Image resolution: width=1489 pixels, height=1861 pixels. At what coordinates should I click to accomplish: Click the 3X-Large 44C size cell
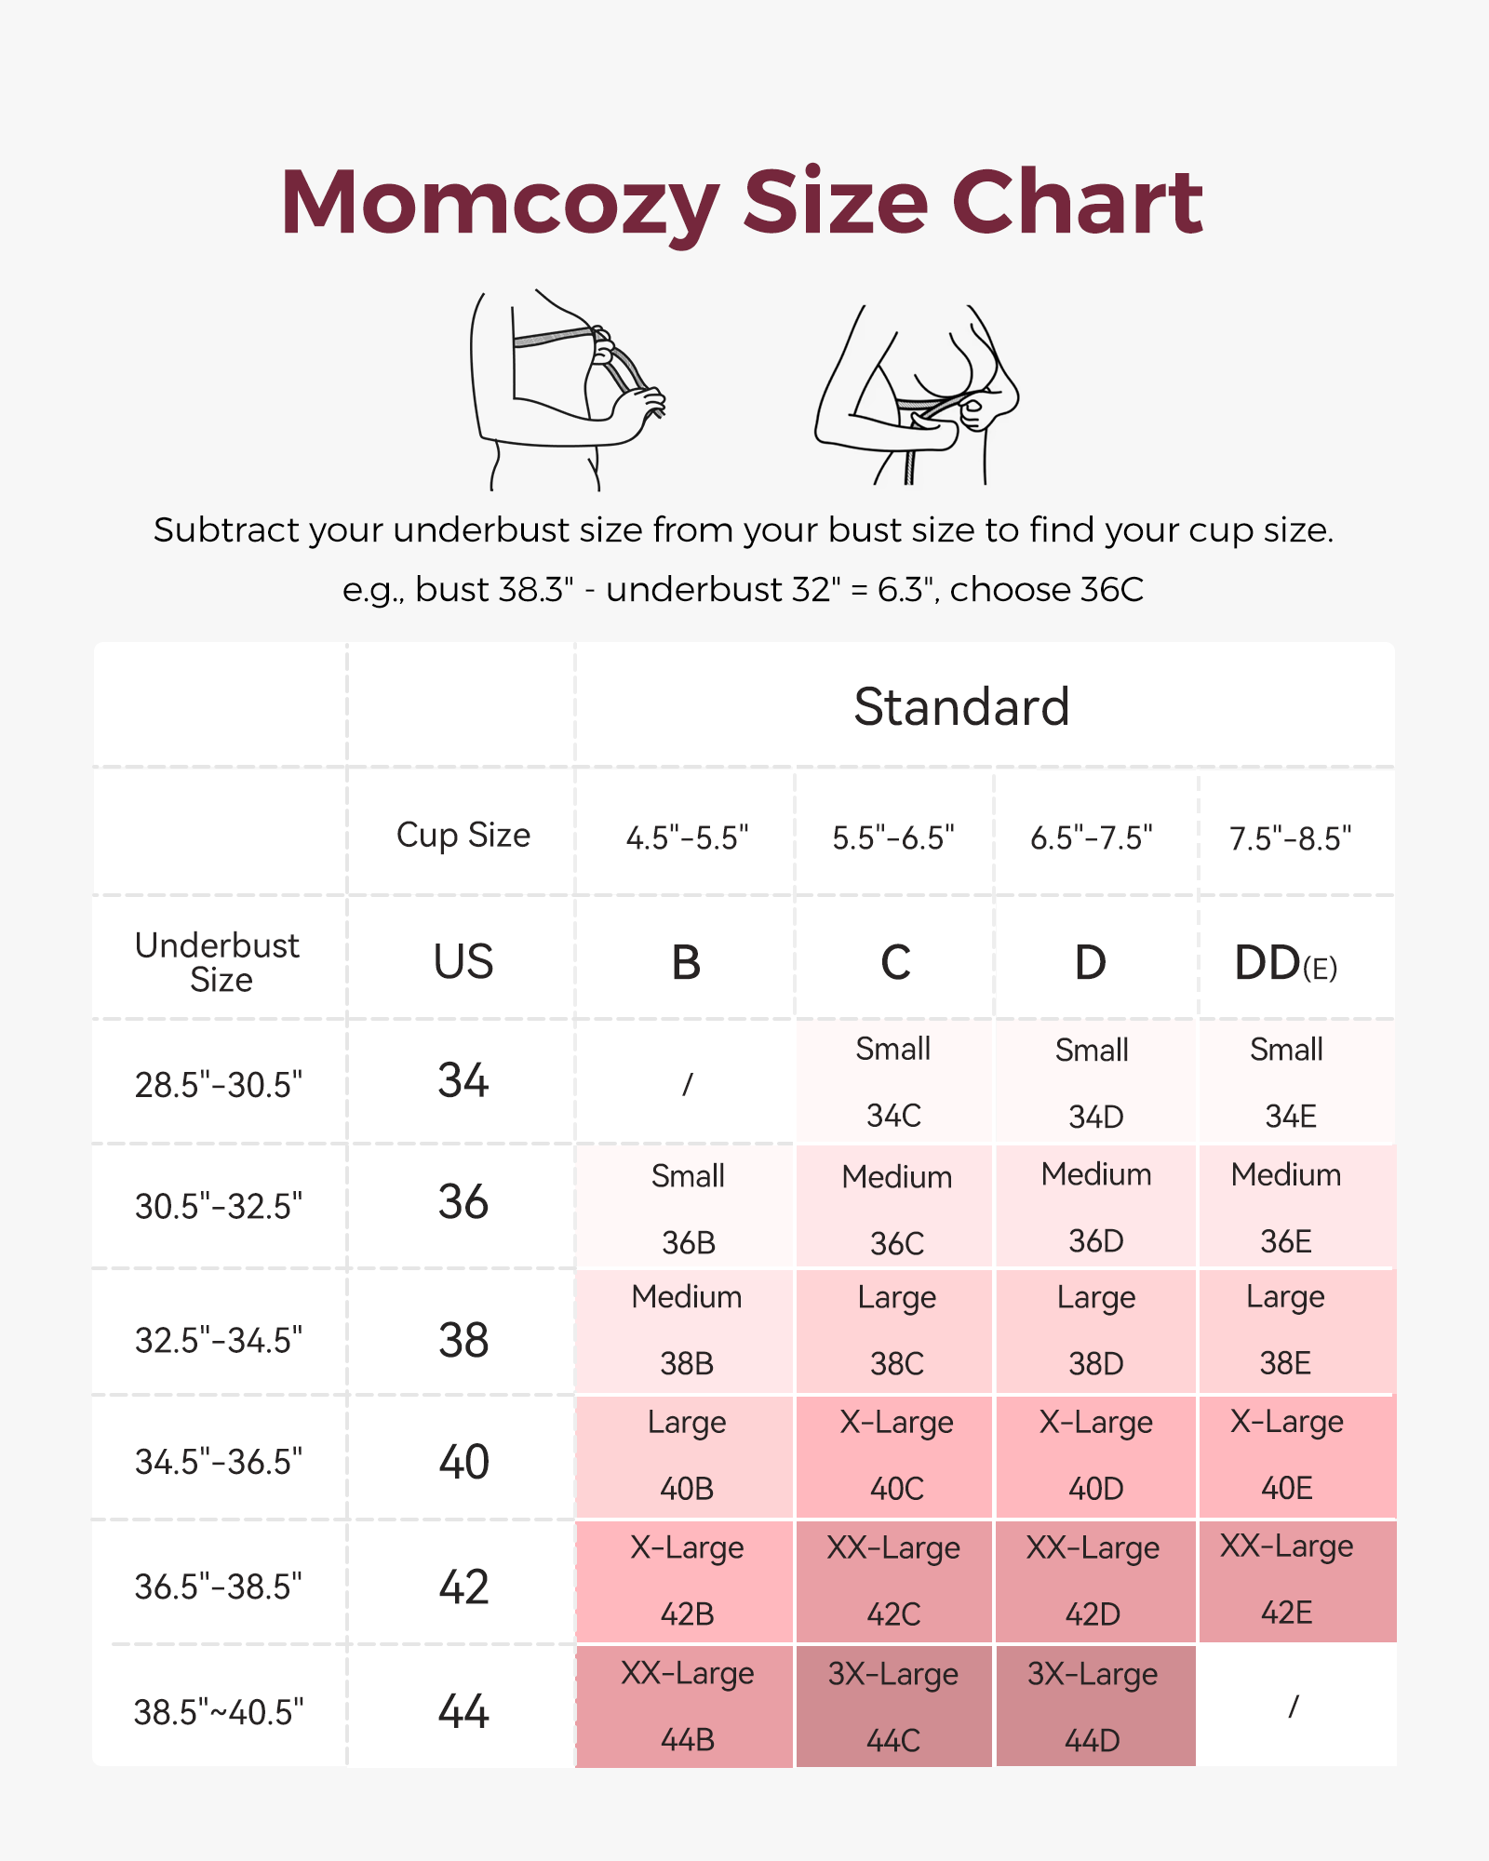pos(893,1707)
